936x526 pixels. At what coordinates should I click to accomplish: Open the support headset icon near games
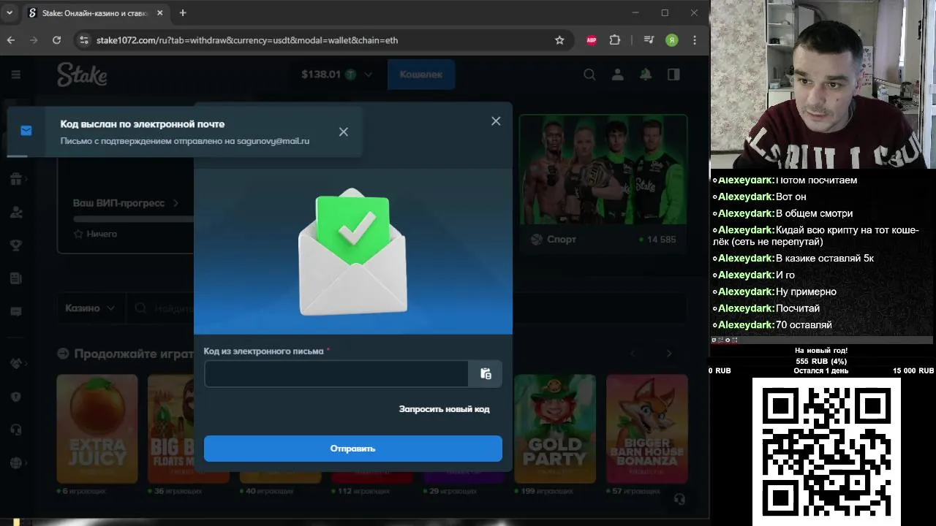(679, 499)
